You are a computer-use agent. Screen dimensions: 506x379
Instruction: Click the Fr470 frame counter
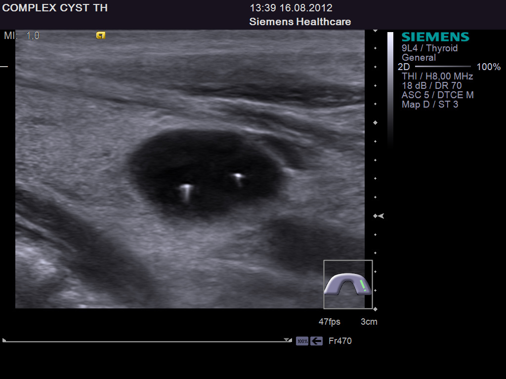tap(340, 341)
